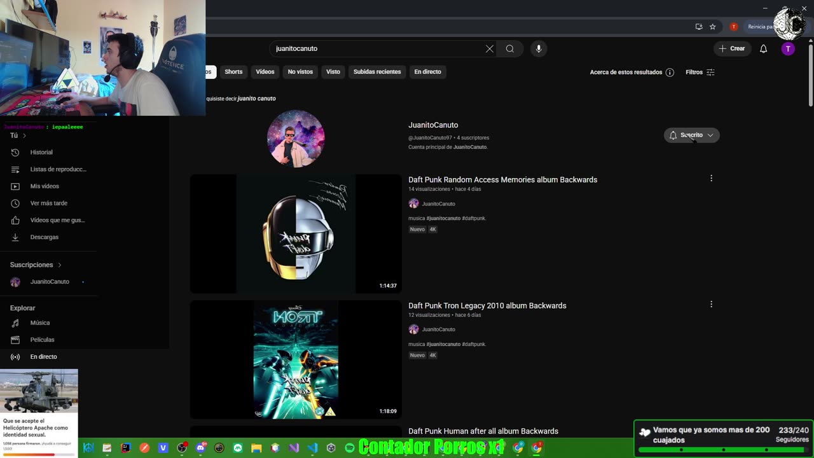Expand the Tú section chevron
Screen dimensions: 814x458
click(x=25, y=135)
